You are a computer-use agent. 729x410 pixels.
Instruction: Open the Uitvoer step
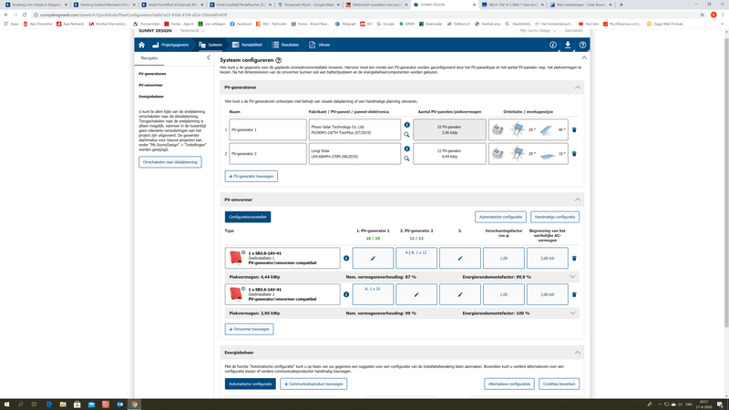pyautogui.click(x=320, y=45)
